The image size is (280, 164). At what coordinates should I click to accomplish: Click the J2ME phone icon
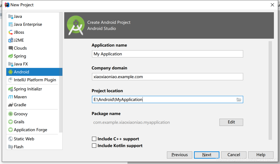coord(11,40)
